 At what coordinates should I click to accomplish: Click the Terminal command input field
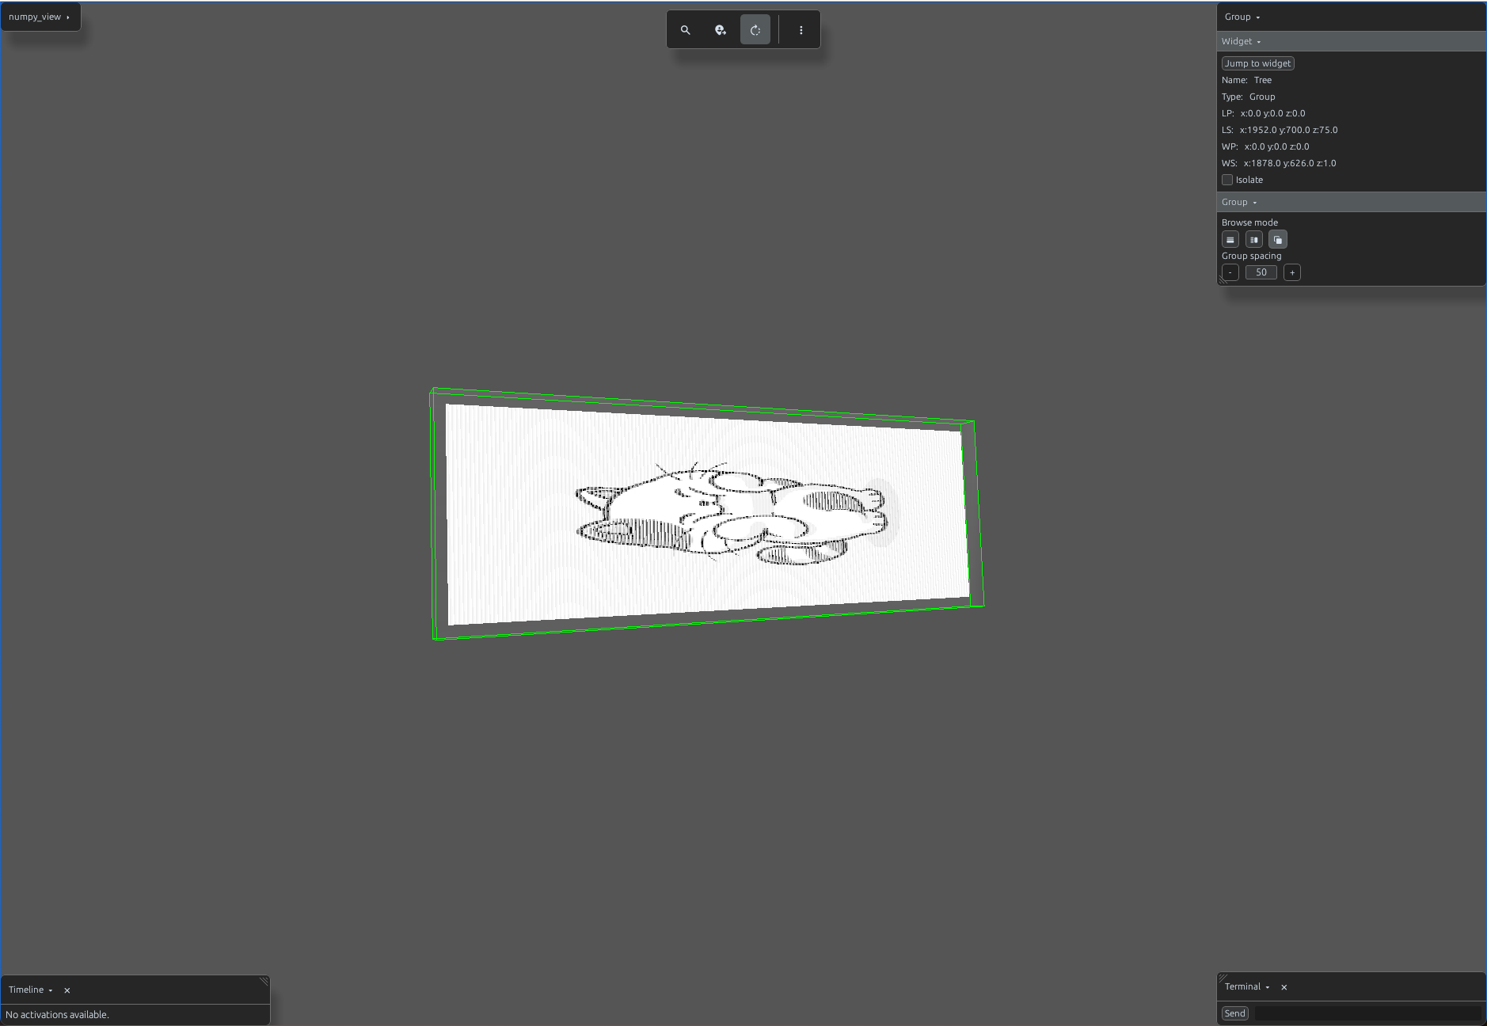click(x=1367, y=1013)
